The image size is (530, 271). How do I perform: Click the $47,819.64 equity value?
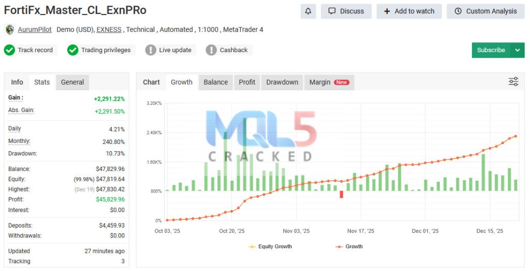point(110,179)
